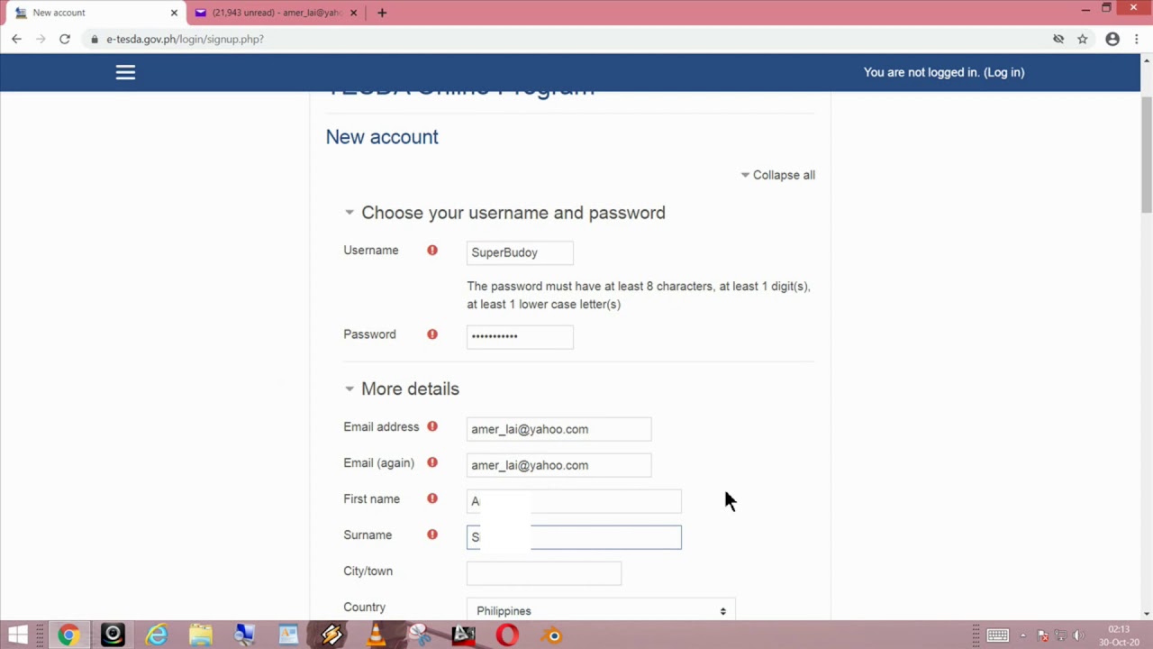Open a new browser tab
Viewport: 1153px width, 649px height.
pos(382,13)
